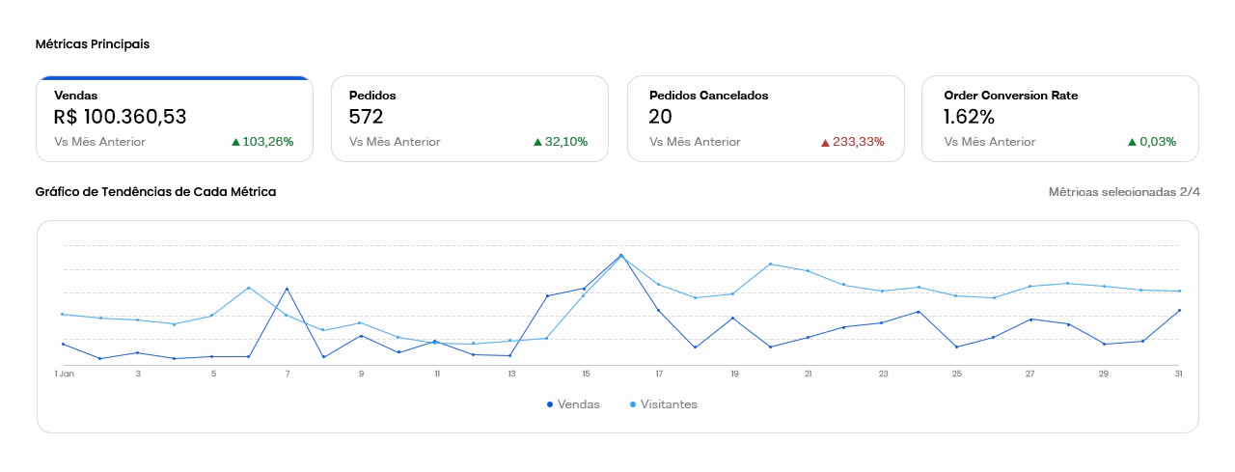
Task: Click the Visitantes data point on 1 Jan
Action: tap(63, 314)
